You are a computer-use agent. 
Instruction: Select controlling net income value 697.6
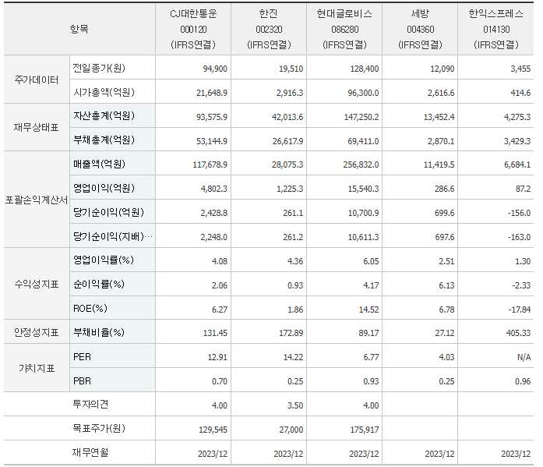pyautogui.click(x=444, y=237)
